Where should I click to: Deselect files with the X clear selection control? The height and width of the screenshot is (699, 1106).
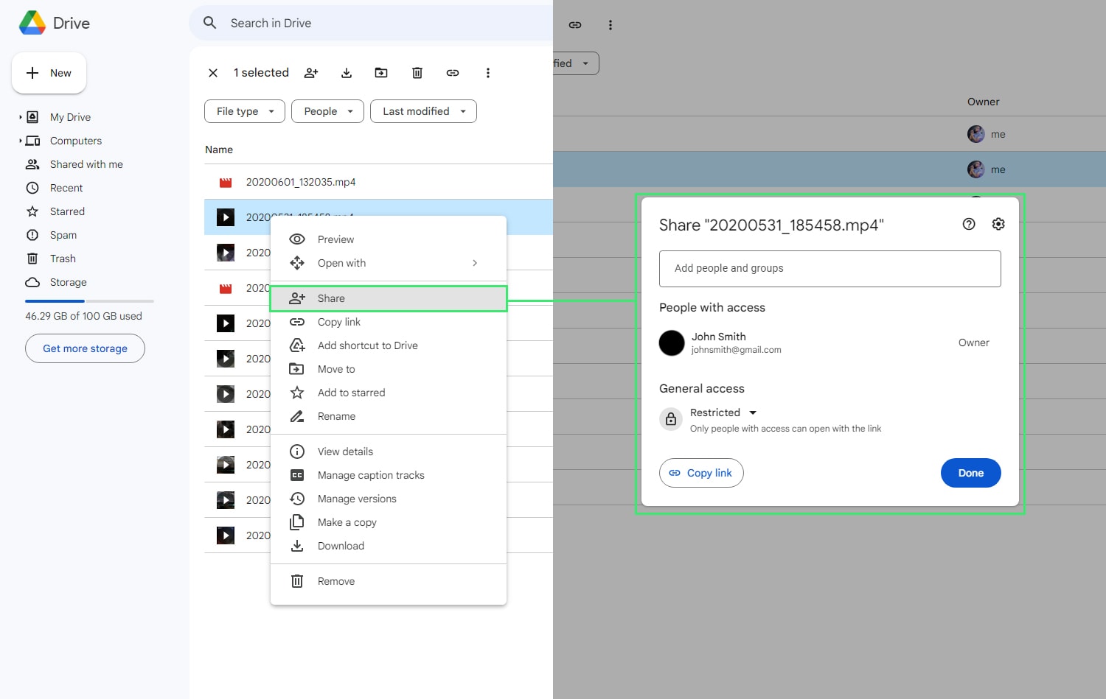pyautogui.click(x=213, y=72)
